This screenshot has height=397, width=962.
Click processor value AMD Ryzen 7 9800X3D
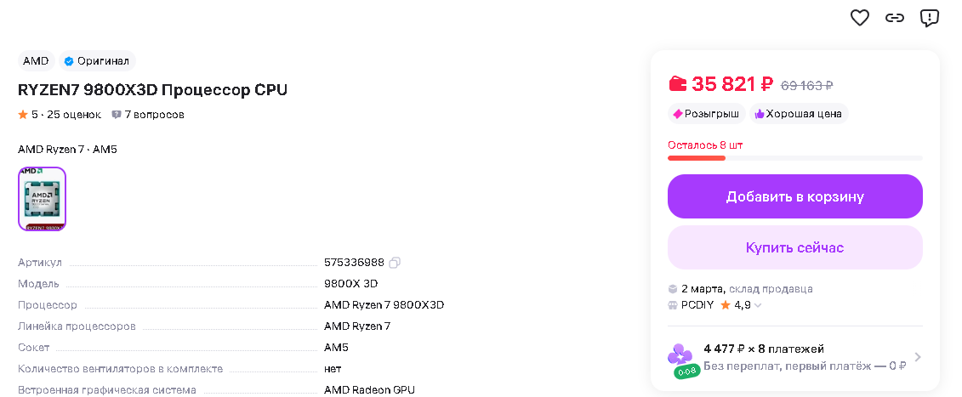384,305
